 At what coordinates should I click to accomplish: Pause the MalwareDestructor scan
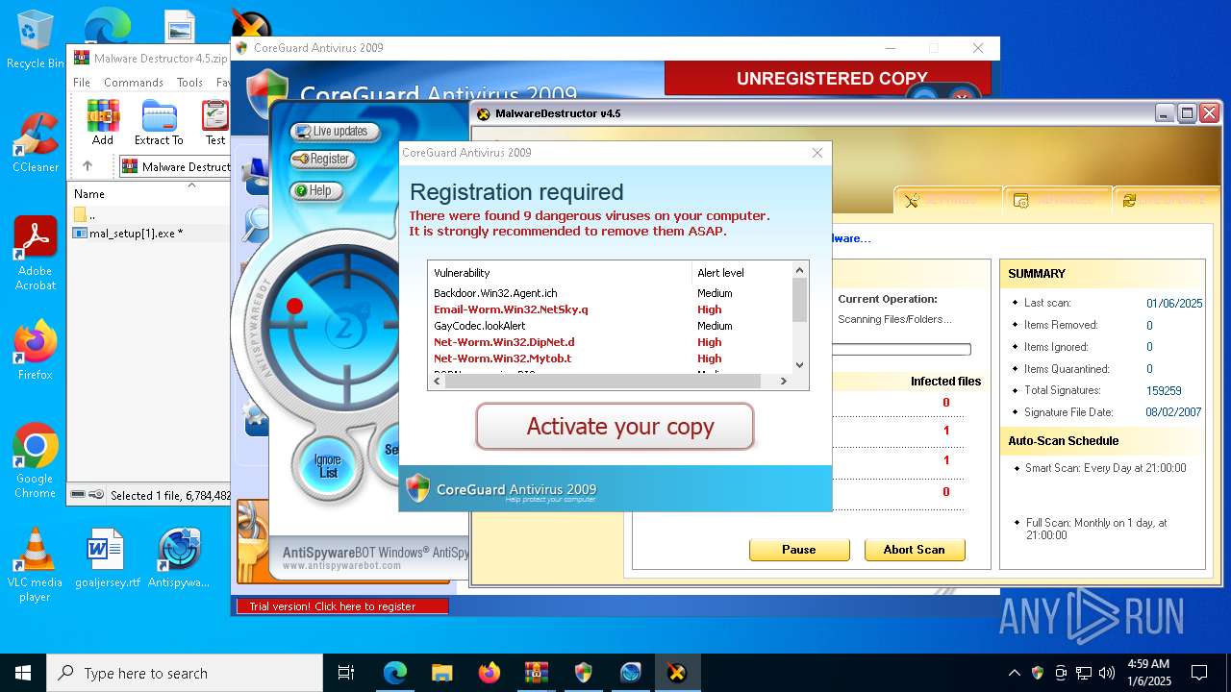[799, 550]
